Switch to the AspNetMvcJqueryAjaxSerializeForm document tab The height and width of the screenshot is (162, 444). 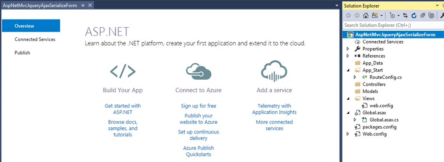tap(39, 5)
